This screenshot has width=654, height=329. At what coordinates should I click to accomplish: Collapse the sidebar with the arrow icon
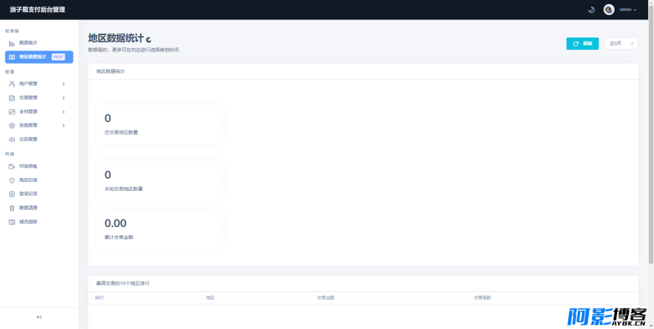(38, 318)
